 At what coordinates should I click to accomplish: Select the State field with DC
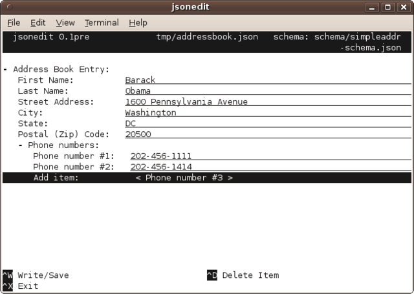click(131, 123)
